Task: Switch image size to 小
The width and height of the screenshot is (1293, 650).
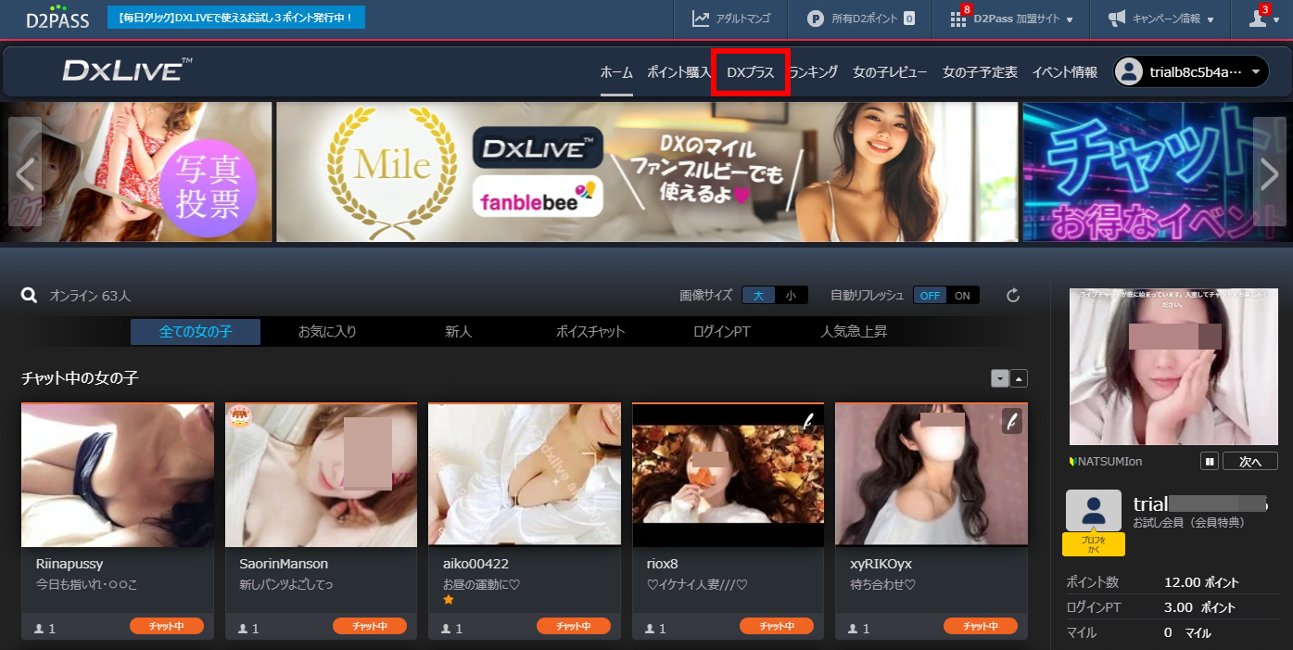Action: coord(791,296)
